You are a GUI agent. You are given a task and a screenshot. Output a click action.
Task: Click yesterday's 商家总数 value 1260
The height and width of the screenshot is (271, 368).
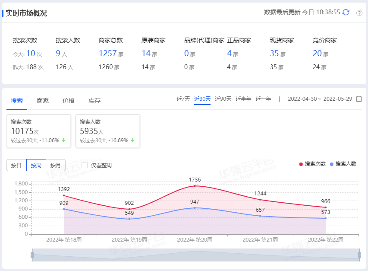click(x=106, y=67)
